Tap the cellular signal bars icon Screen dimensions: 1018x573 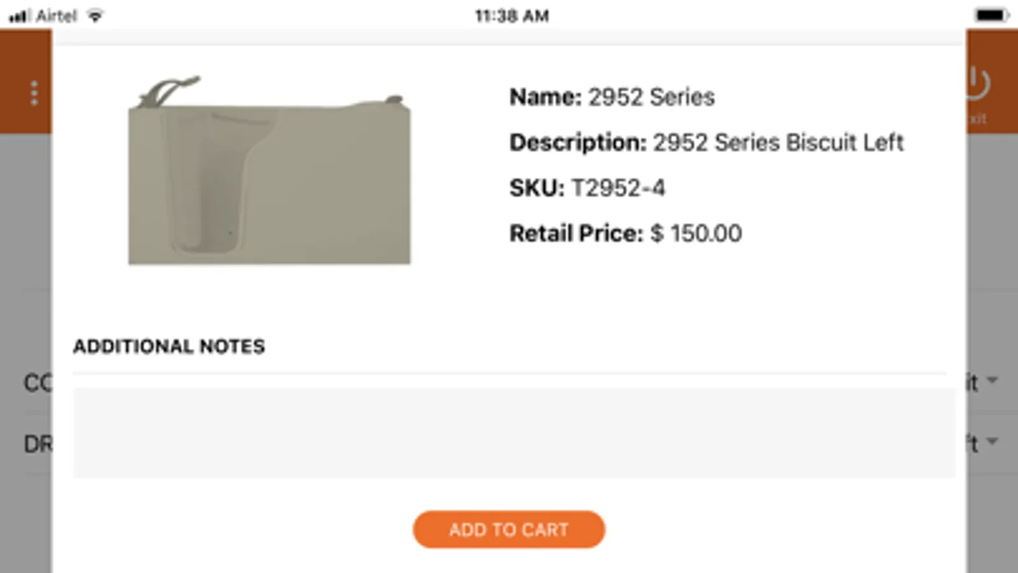[x=18, y=16]
